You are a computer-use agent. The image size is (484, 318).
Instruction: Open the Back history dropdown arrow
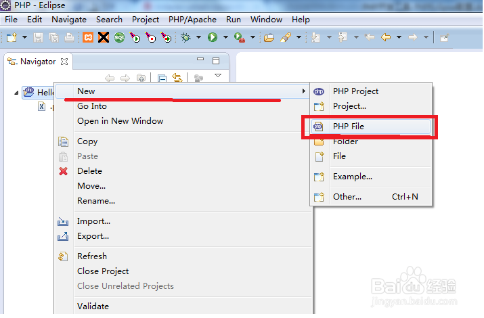(399, 37)
